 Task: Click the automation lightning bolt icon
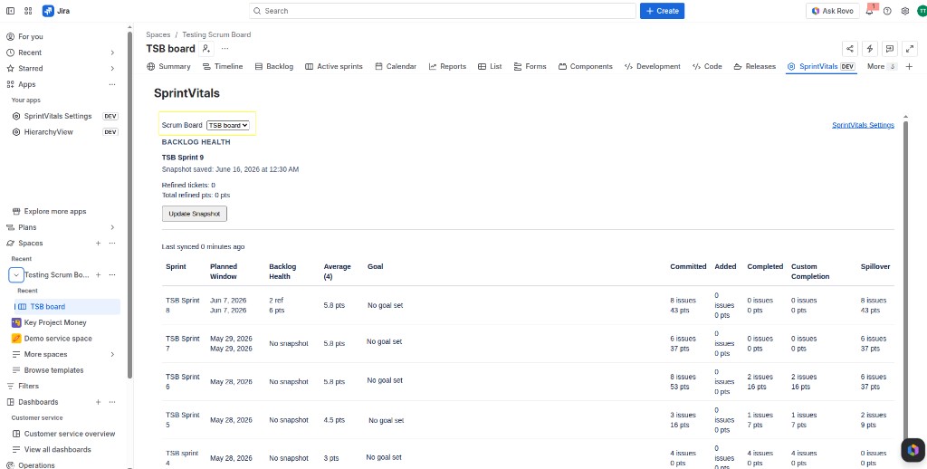870,49
